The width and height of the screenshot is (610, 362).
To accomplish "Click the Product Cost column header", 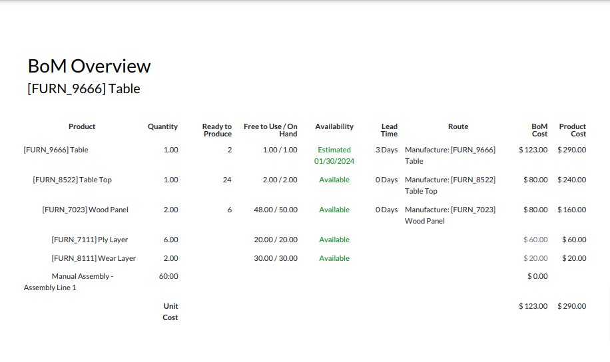I will [572, 130].
